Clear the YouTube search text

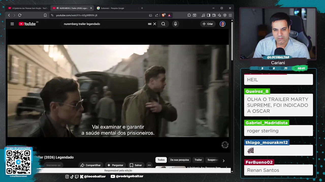[x=155, y=24]
